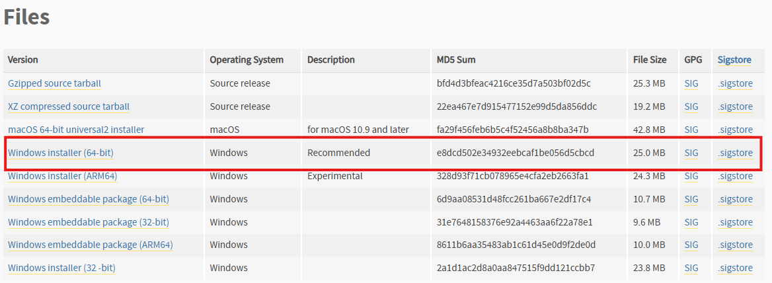This screenshot has width=772, height=283.
Task: Open Windows embeddable package (64-bit) link
Action: 89,199
